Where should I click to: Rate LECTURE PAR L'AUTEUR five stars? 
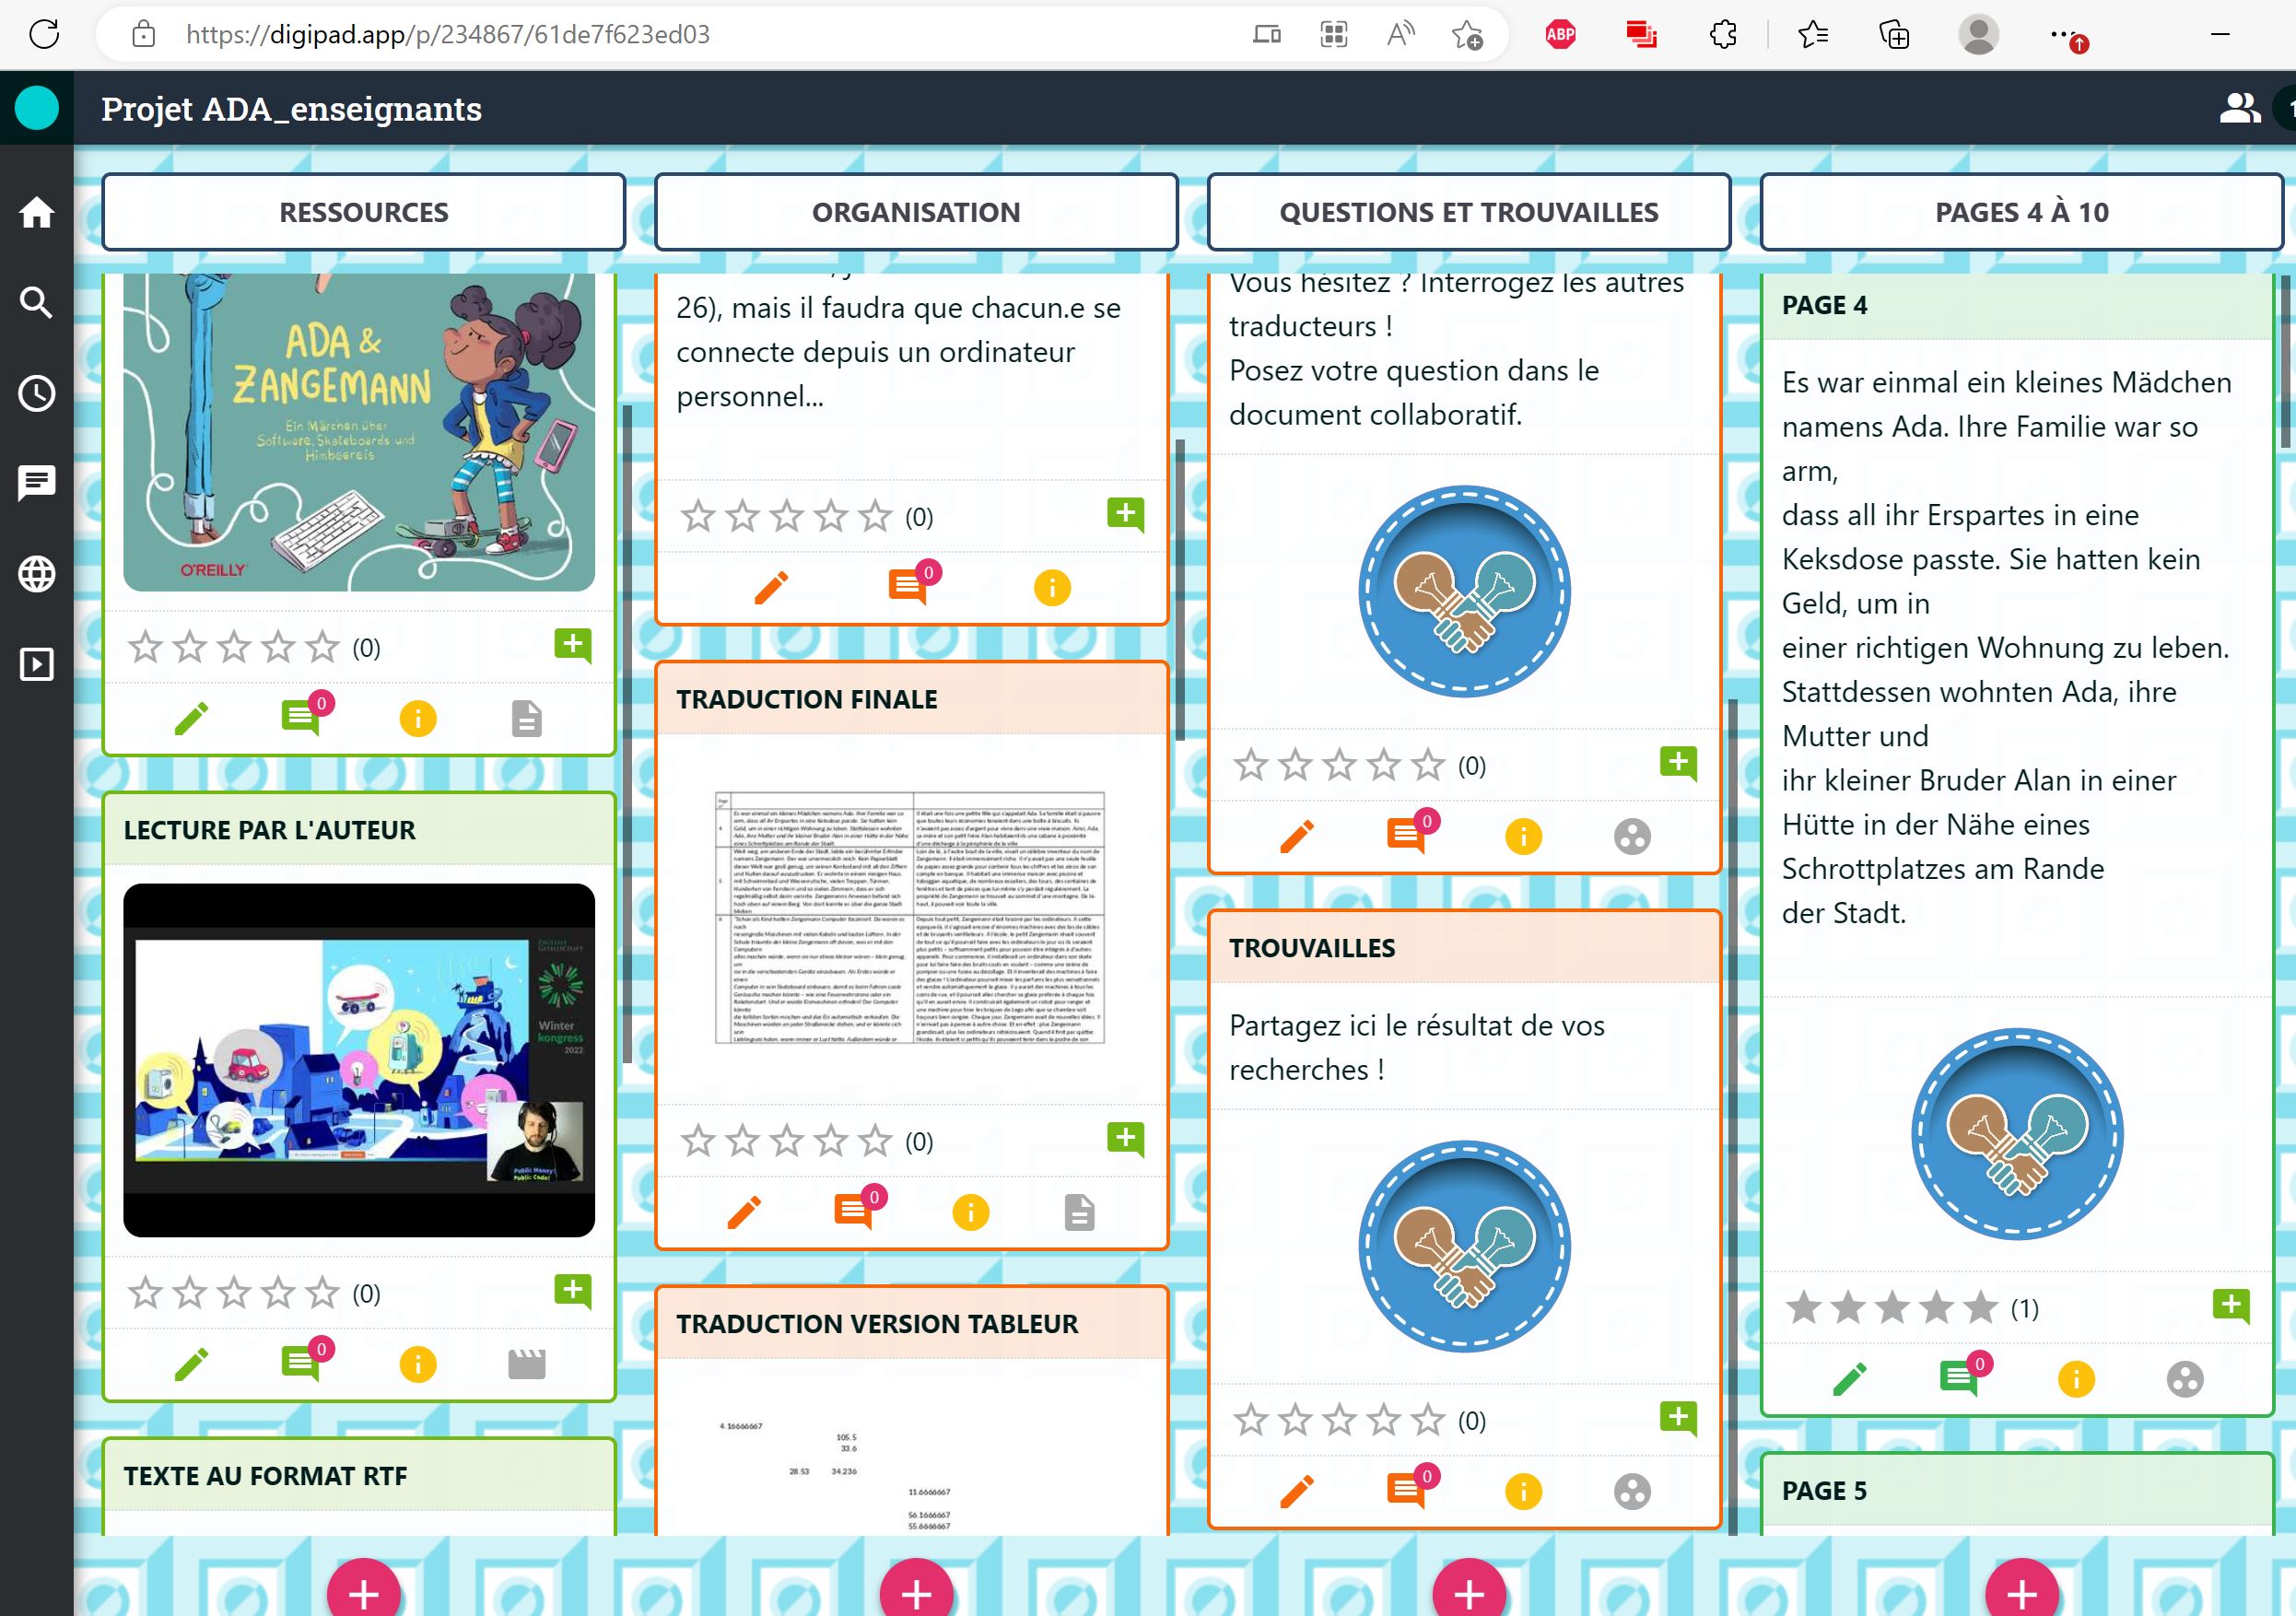pyautogui.click(x=322, y=1293)
